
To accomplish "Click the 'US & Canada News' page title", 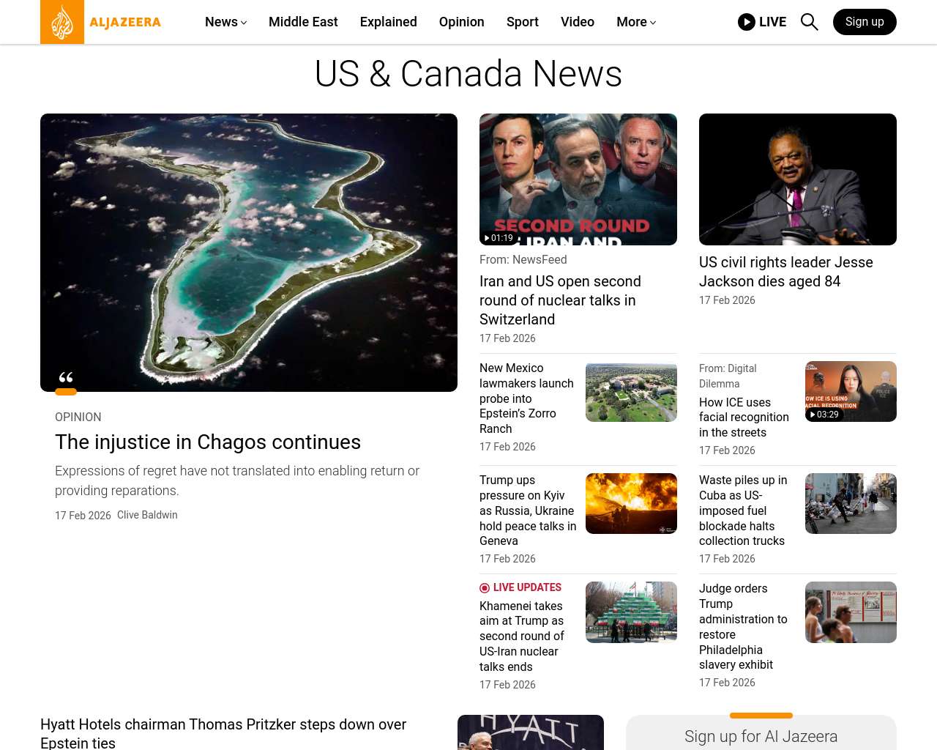I will point(468,74).
